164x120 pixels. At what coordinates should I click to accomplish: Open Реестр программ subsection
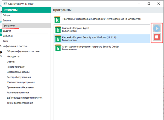16,67
